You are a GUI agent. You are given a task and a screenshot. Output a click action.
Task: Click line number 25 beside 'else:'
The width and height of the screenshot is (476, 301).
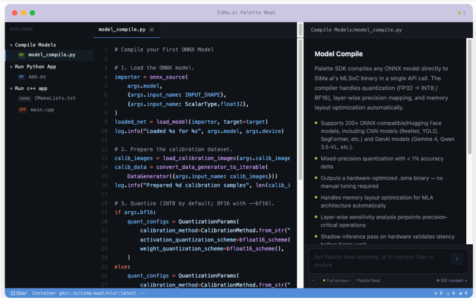pyautogui.click(x=104, y=267)
